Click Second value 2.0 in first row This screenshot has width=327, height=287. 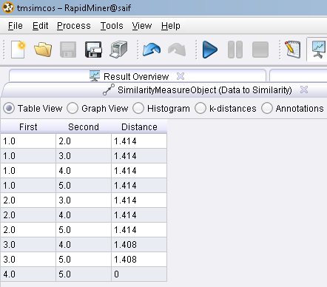click(84, 141)
